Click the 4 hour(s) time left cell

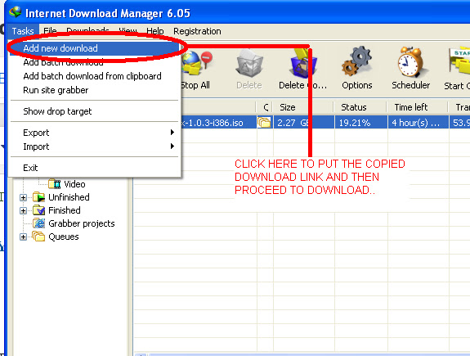tap(419, 123)
